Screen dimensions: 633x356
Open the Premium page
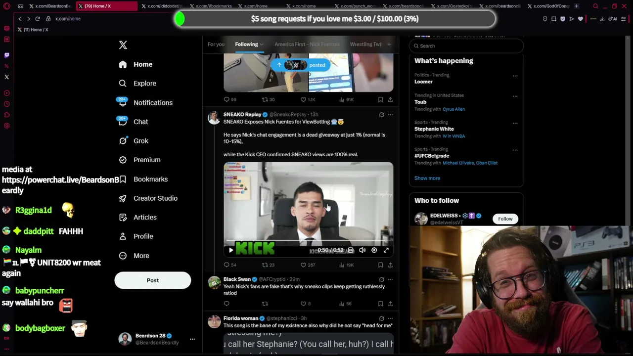click(139, 160)
